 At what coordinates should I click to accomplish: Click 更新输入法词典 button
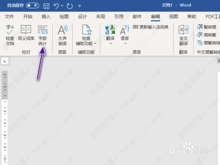pyautogui.click(x=150, y=27)
